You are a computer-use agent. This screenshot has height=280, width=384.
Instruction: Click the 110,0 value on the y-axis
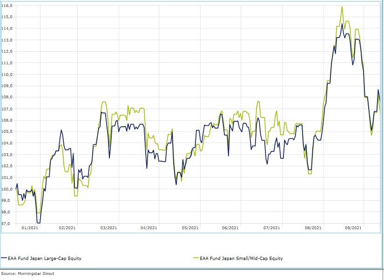click(7, 74)
